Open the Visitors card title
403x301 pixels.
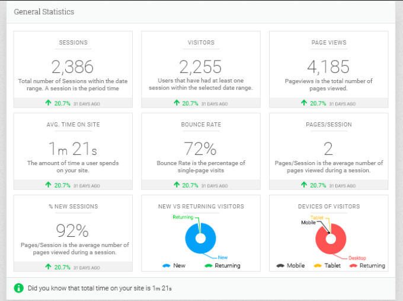pos(201,43)
